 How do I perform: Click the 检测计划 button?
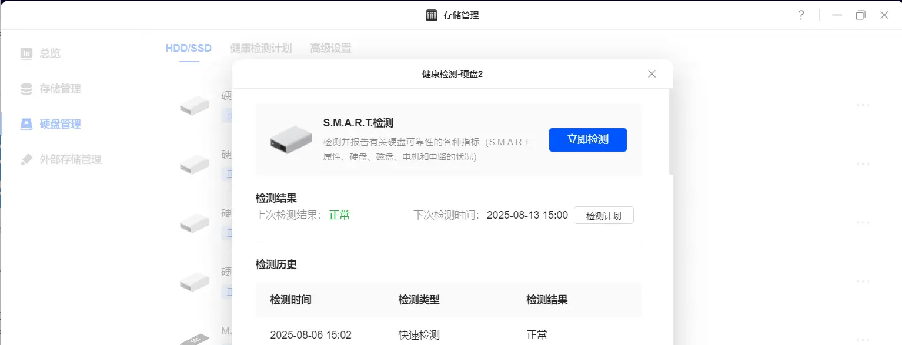pyautogui.click(x=603, y=216)
